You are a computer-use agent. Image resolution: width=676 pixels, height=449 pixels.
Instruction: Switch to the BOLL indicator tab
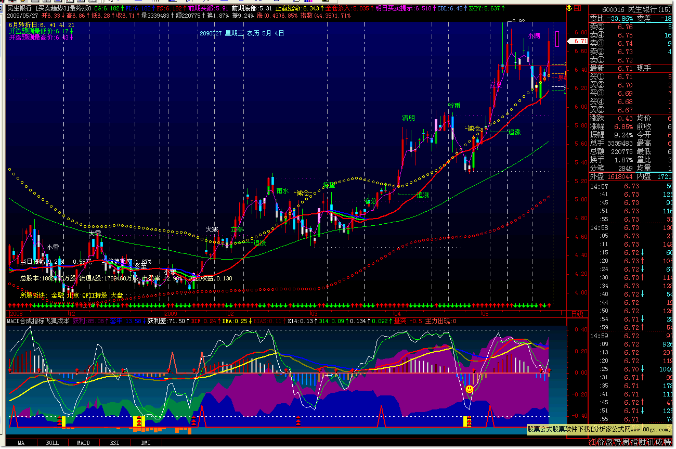click(53, 443)
